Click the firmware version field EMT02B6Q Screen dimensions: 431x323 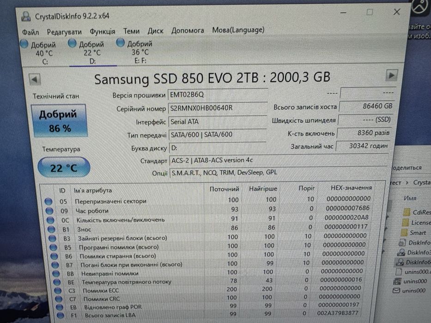218,95
